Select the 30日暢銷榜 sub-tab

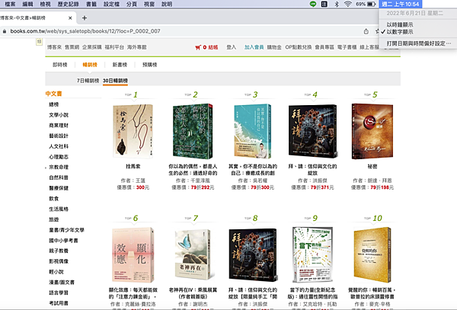115,81
